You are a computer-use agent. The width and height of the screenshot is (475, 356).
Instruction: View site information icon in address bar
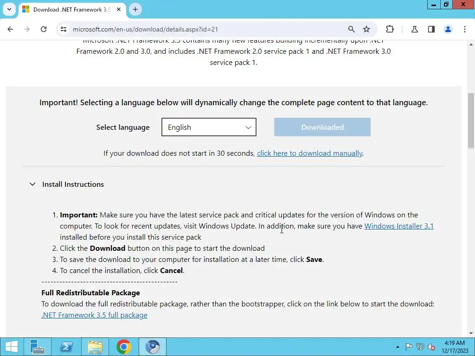coord(63,29)
